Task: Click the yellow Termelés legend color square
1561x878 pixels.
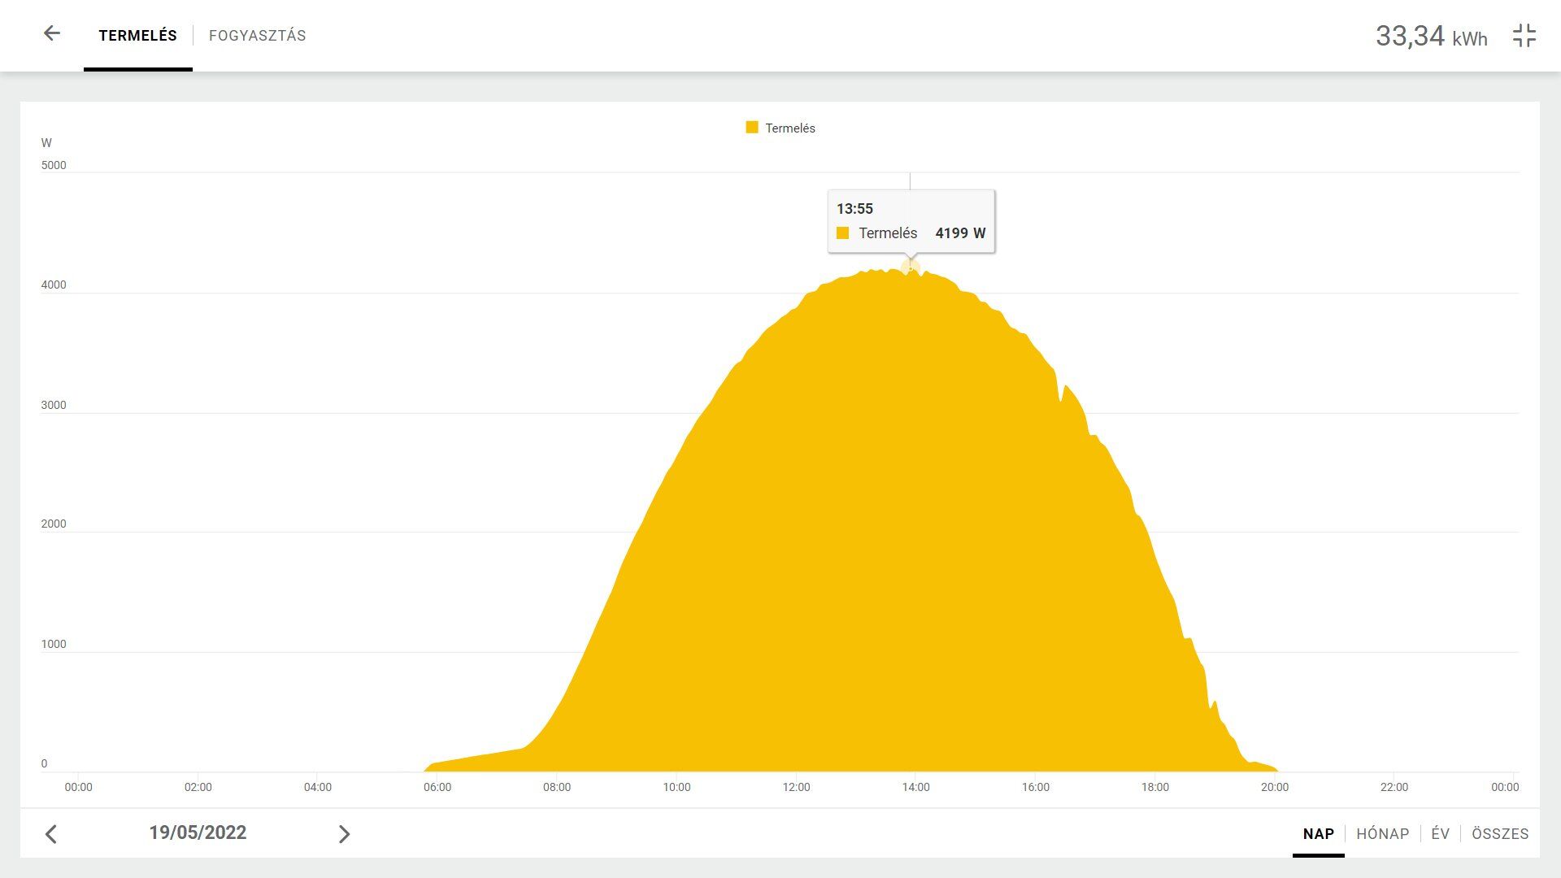Action: click(752, 128)
